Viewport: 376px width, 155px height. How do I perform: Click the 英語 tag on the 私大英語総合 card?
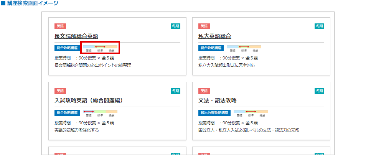204,26
